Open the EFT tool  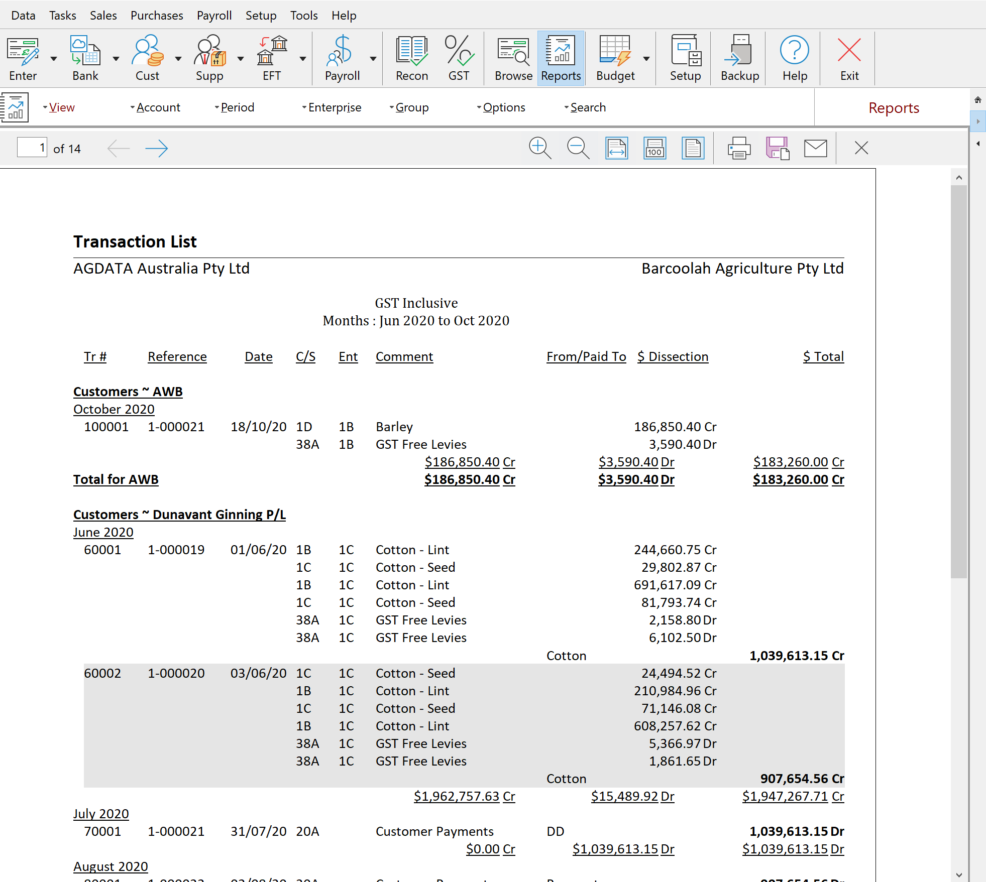272,58
